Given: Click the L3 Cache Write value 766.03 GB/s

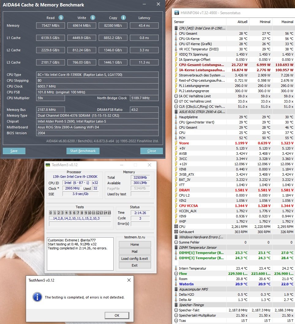Looking at the screenshot, I should [x=81, y=62].
